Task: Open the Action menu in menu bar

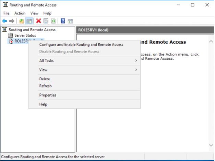Action: coord(20,13)
